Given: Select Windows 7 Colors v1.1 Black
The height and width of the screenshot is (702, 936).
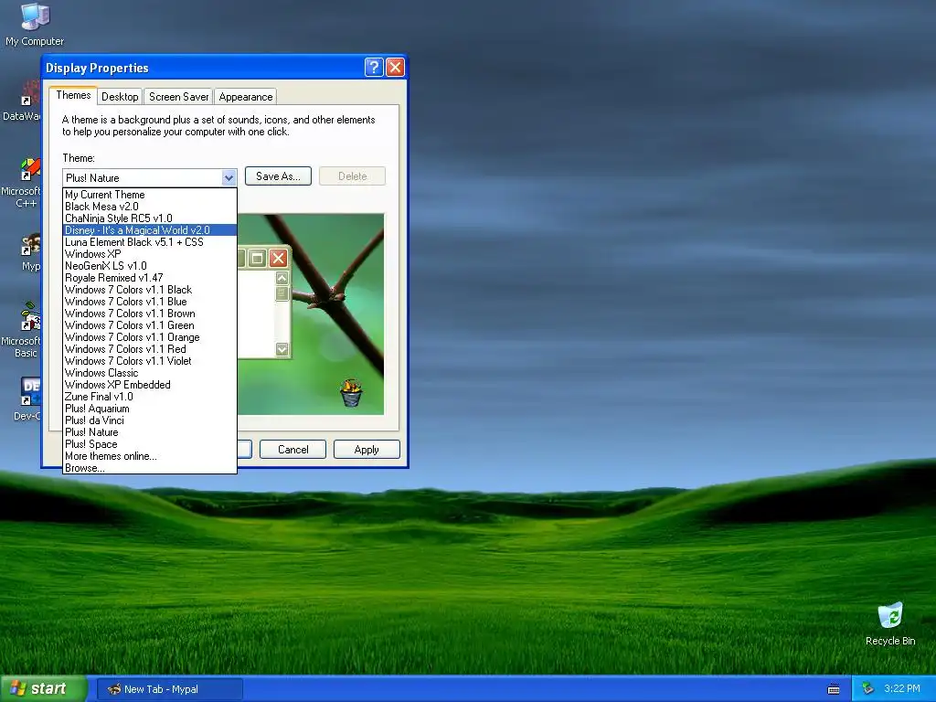Looking at the screenshot, I should click(x=150, y=290).
